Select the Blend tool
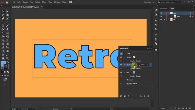 pyautogui.click(x=7, y=47)
